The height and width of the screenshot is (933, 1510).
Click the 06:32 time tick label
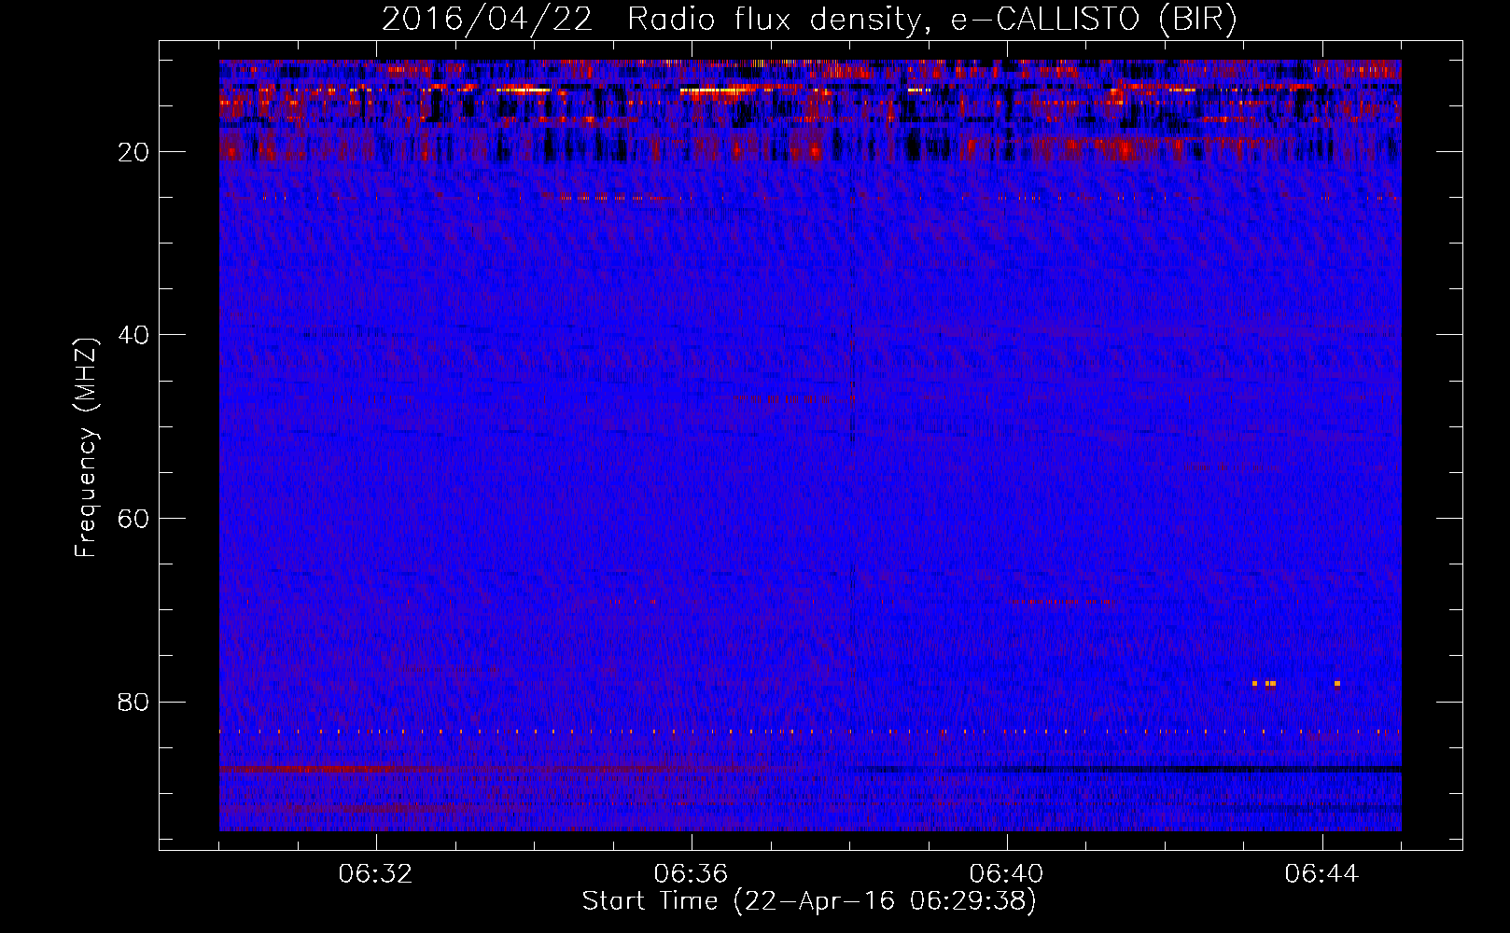[x=376, y=874]
